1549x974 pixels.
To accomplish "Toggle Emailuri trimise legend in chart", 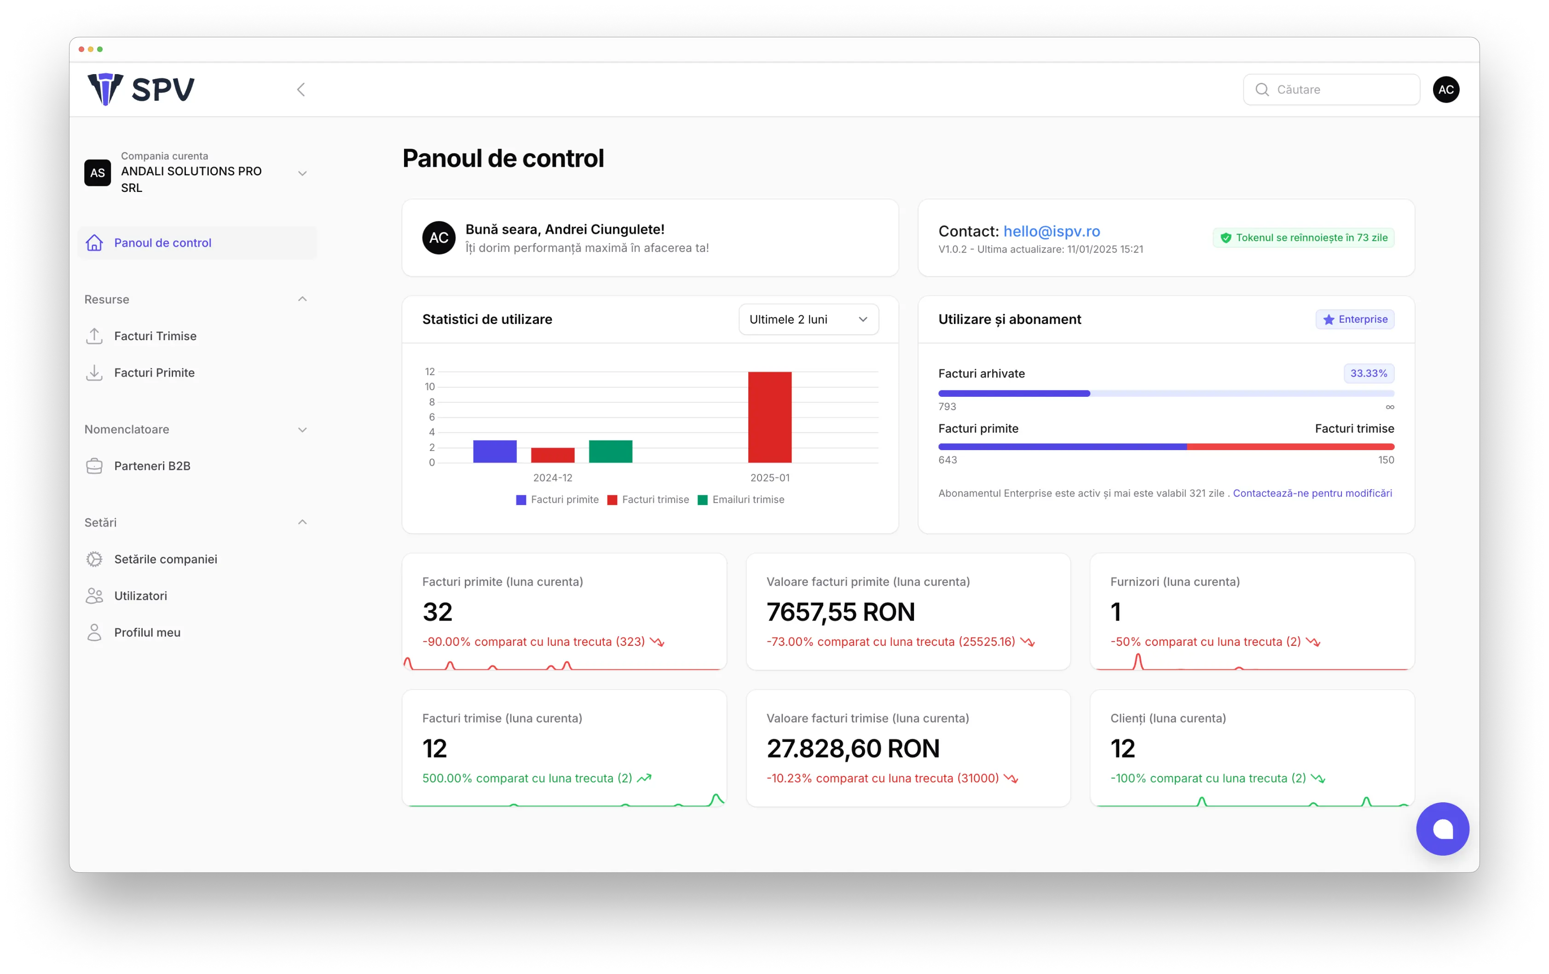I will tap(741, 499).
